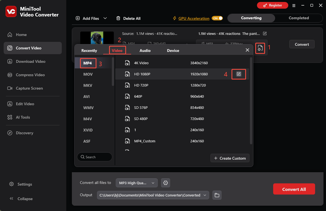Select the preset named 1 icon
Viewport: 326px width, 211px height.
pyautogui.click(x=127, y=130)
